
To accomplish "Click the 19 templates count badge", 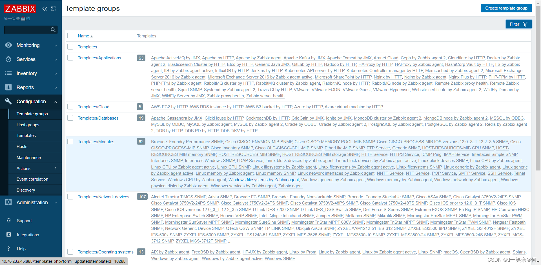I will click(x=141, y=118).
